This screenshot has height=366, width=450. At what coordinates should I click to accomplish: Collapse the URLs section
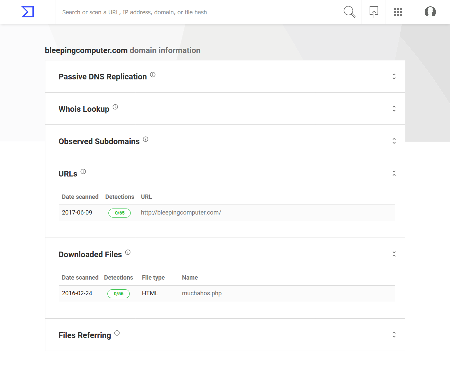394,173
